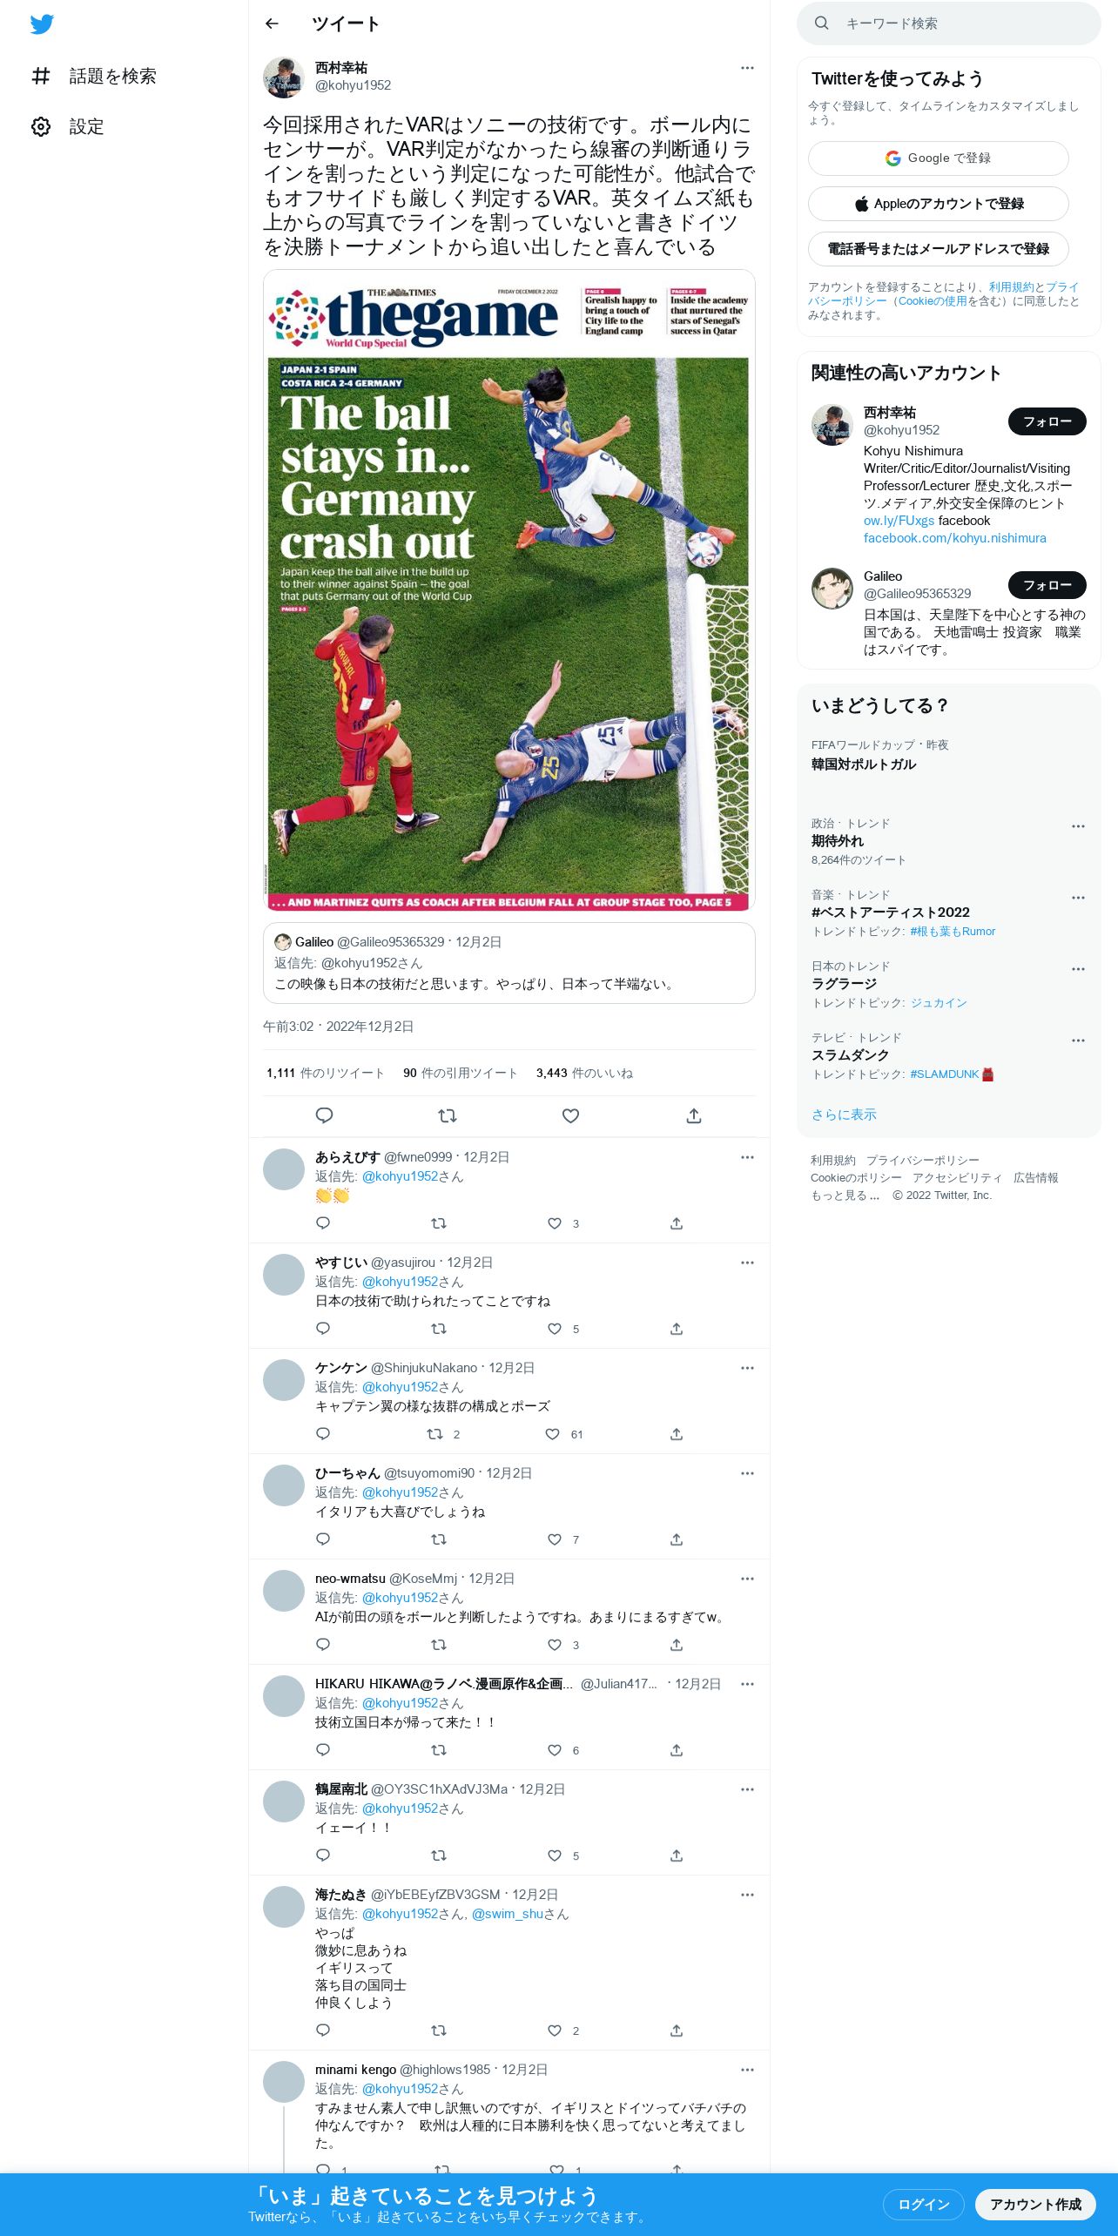Screen dimensions: 1118x2236
Task: Share the main tweet
Action: [x=694, y=1115]
